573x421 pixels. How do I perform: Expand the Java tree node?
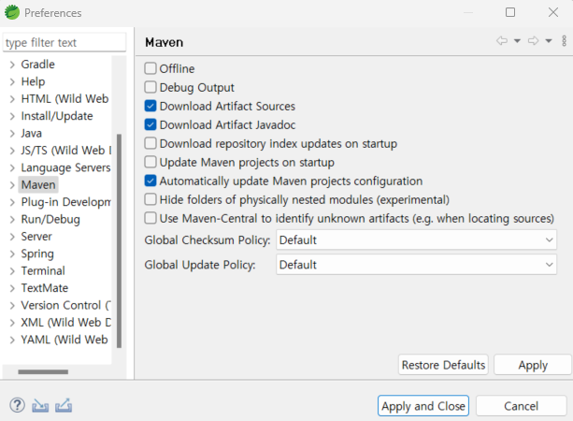coord(12,134)
